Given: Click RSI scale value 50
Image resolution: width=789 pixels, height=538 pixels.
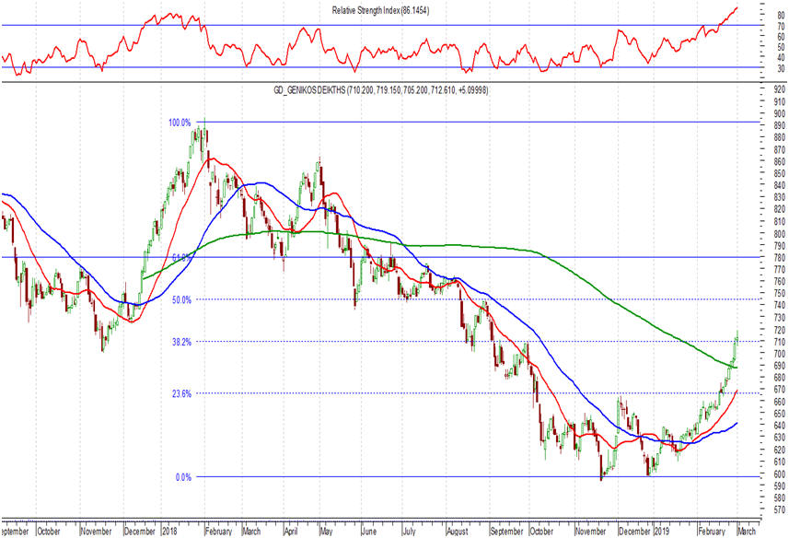Looking at the screenshot, I should (781, 47).
